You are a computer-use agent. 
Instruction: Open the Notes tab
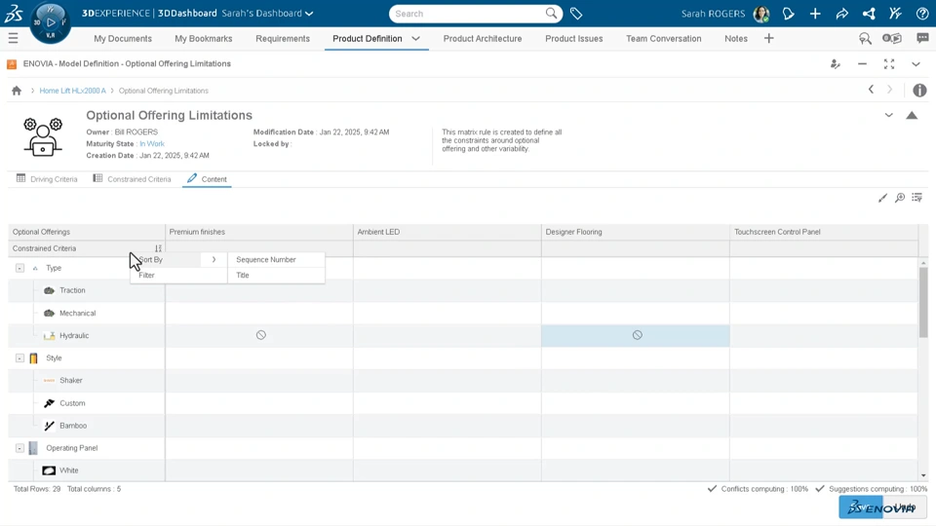coord(735,38)
